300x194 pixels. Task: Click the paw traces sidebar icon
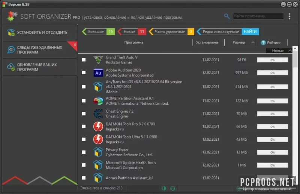pyautogui.click(x=11, y=50)
